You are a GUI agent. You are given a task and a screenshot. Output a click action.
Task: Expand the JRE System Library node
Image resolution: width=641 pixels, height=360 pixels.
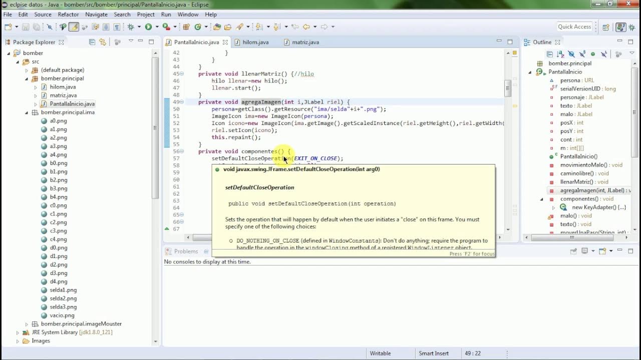click(x=18, y=332)
